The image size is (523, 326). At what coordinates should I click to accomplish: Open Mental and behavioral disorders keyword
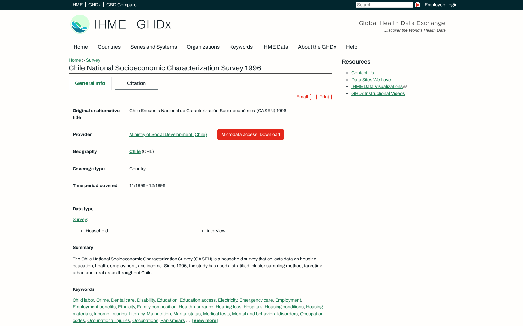(x=265, y=314)
